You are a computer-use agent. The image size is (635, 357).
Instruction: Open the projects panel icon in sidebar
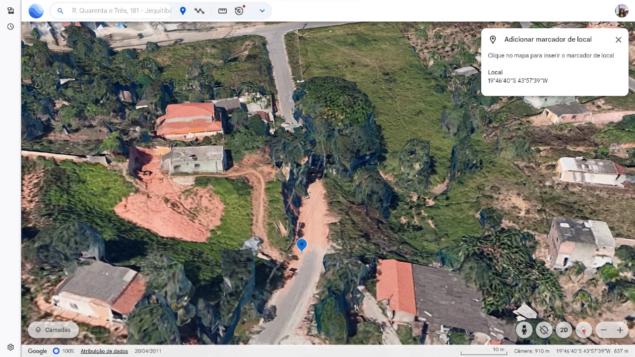(10, 10)
